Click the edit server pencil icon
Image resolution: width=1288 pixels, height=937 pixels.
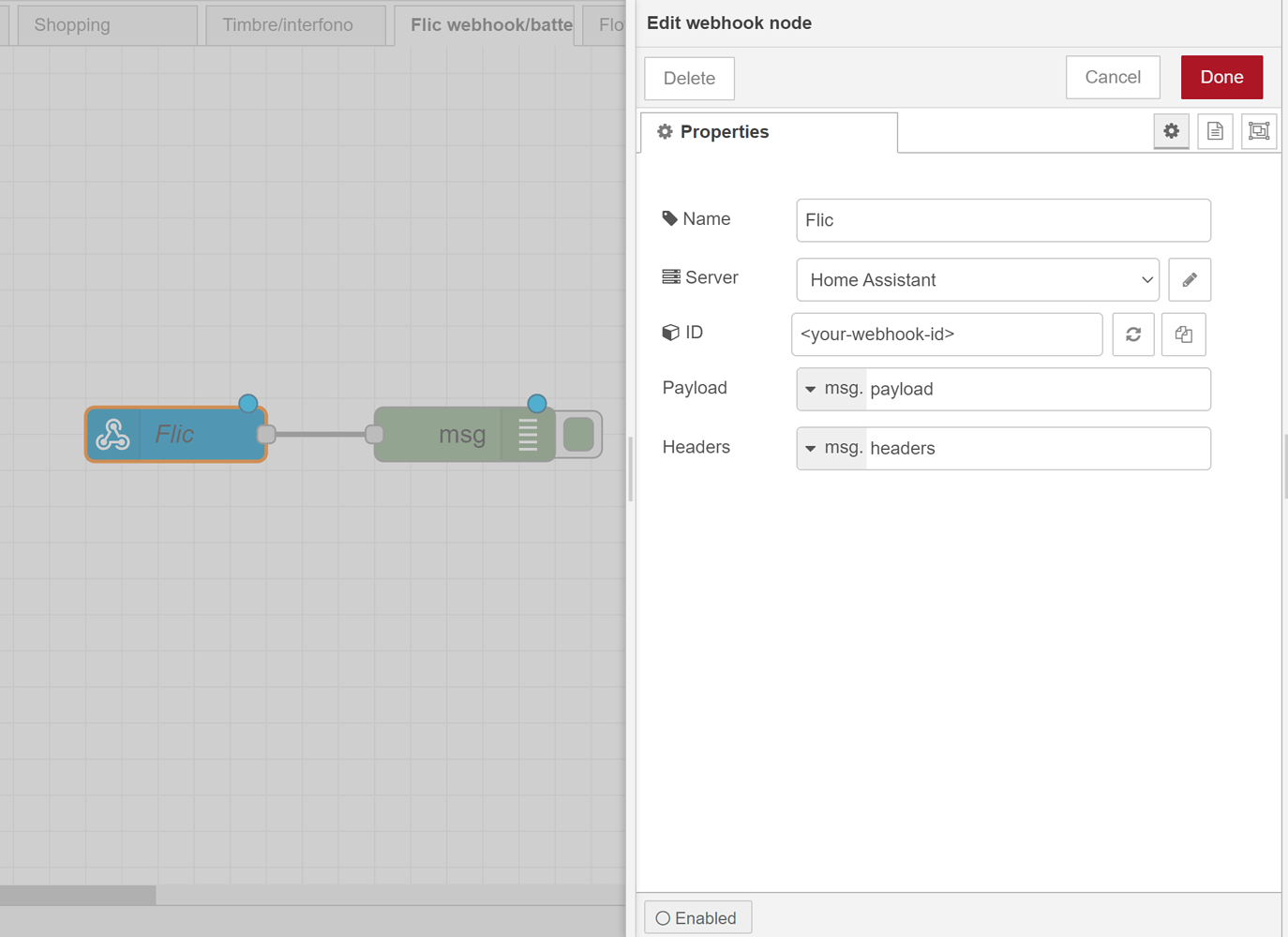pos(1190,279)
